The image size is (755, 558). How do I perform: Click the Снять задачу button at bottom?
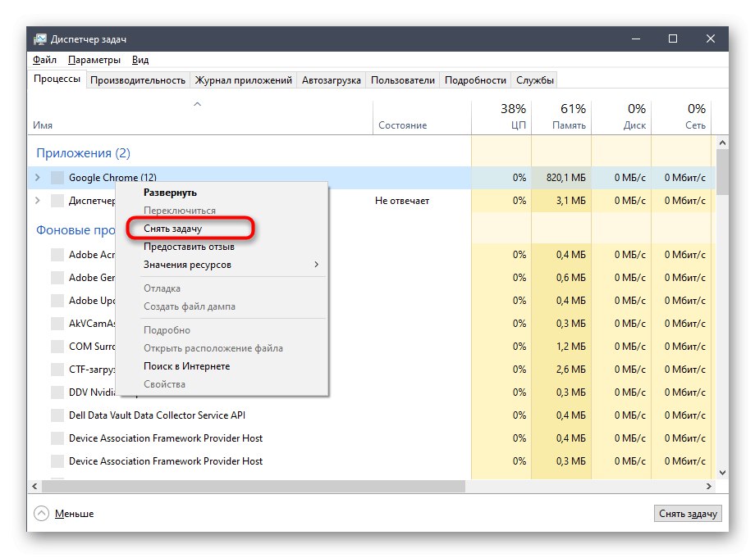[x=688, y=513]
